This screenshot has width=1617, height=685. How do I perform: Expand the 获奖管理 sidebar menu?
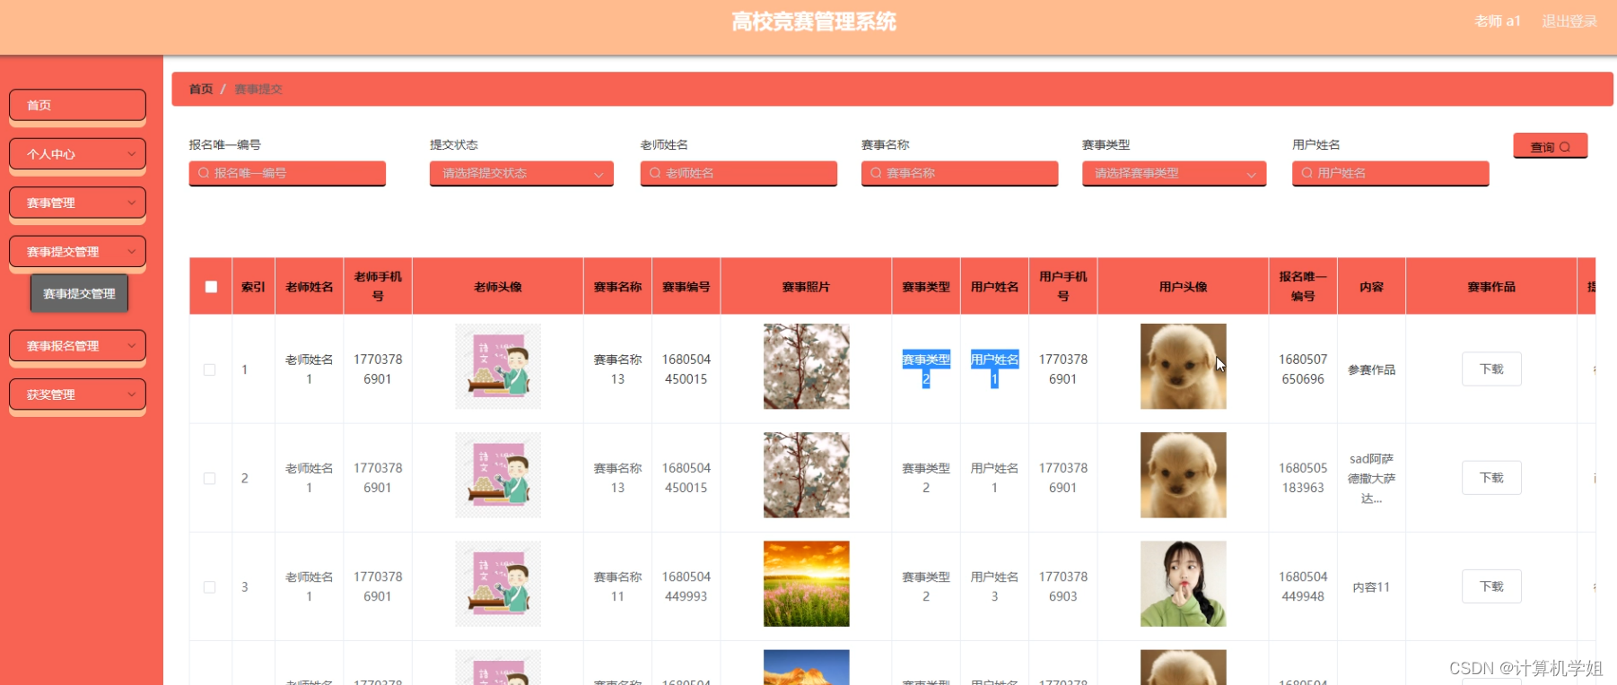77,395
